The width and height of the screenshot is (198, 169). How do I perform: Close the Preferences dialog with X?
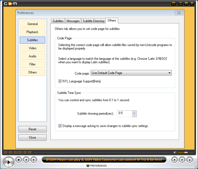[179, 13]
